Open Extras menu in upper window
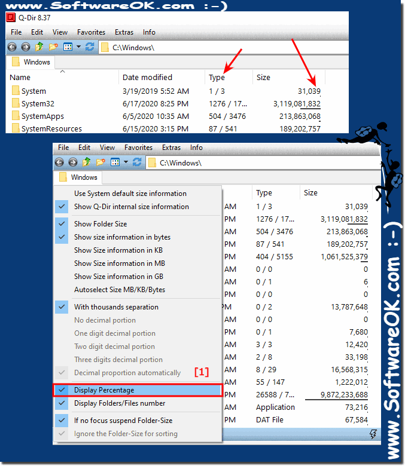Viewport: 405px width, 466px height. pos(124,32)
